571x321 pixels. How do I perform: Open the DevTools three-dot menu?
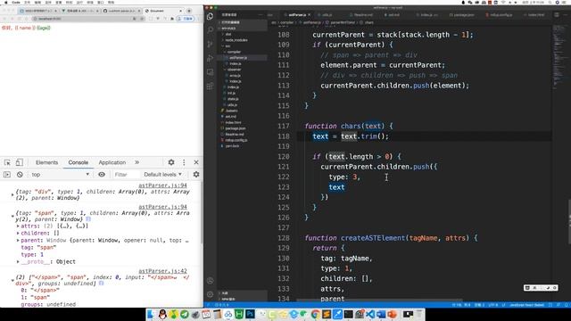(x=184, y=162)
